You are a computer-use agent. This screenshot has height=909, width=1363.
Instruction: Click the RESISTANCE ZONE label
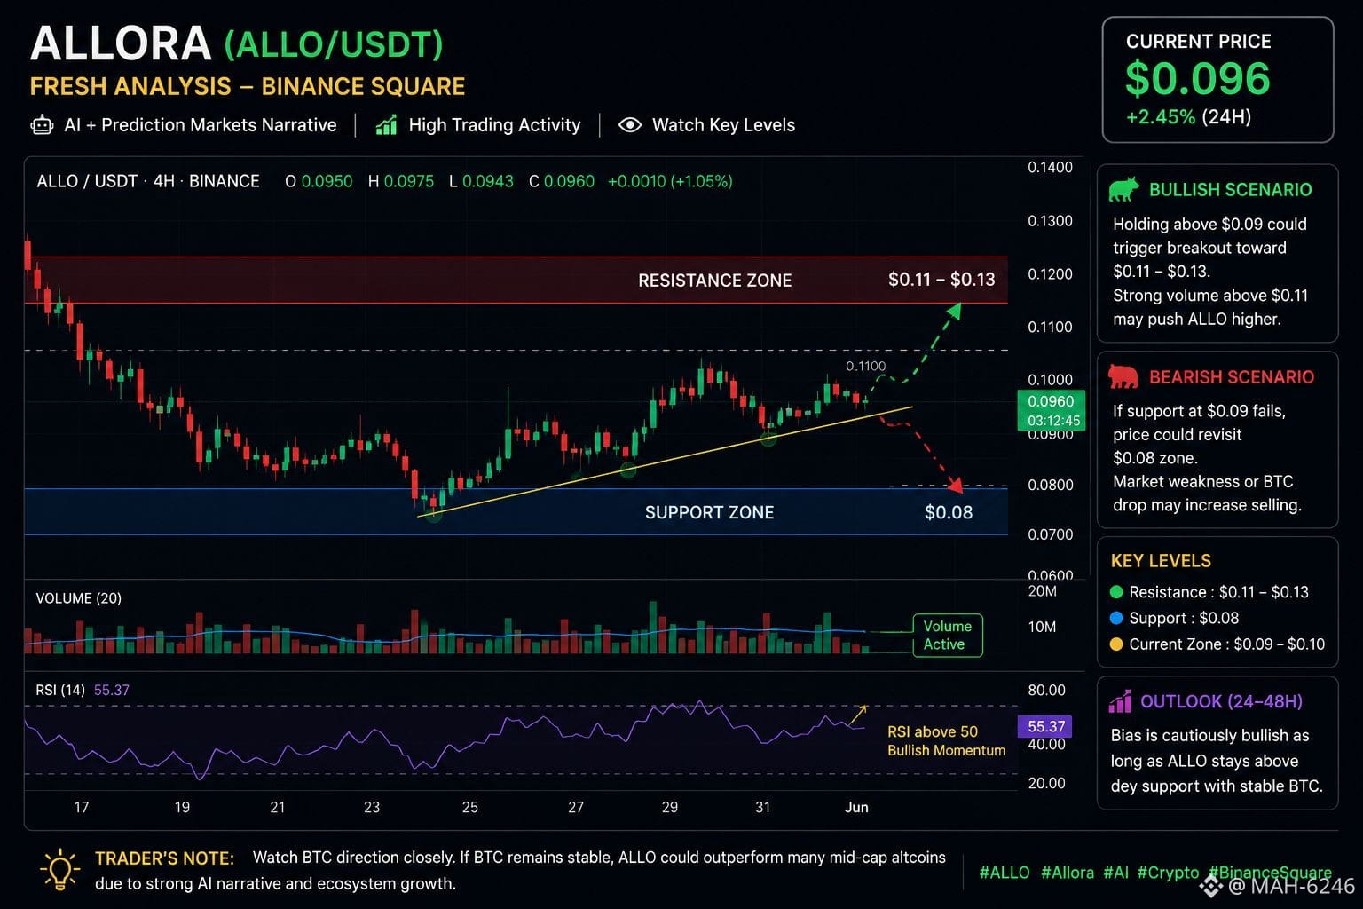pos(715,281)
